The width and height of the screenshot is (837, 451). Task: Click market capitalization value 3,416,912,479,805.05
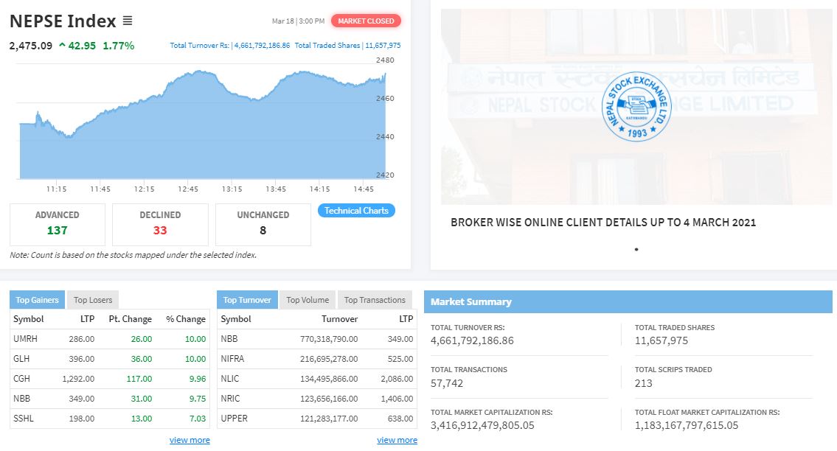482,425
